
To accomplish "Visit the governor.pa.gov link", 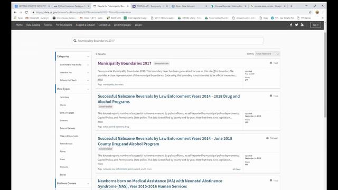I will pyautogui.click(x=123, y=25).
